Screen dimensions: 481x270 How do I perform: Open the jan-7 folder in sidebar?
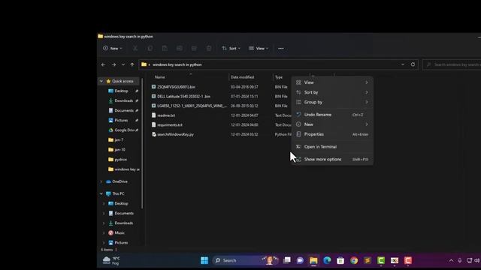click(x=119, y=140)
